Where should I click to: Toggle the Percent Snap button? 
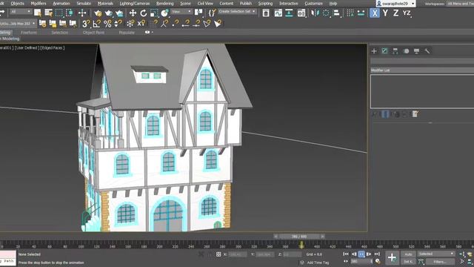tap(107, 23)
